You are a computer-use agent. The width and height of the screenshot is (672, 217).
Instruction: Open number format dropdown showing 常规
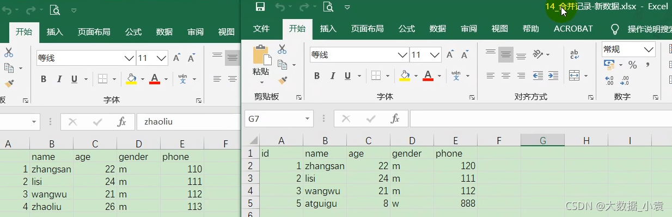pyautogui.click(x=649, y=49)
